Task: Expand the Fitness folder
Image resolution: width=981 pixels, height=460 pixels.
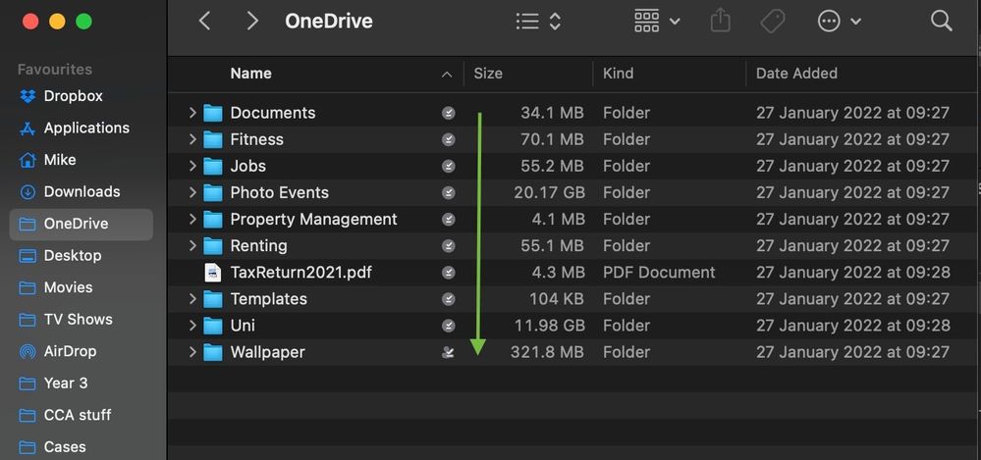Action: pyautogui.click(x=192, y=139)
